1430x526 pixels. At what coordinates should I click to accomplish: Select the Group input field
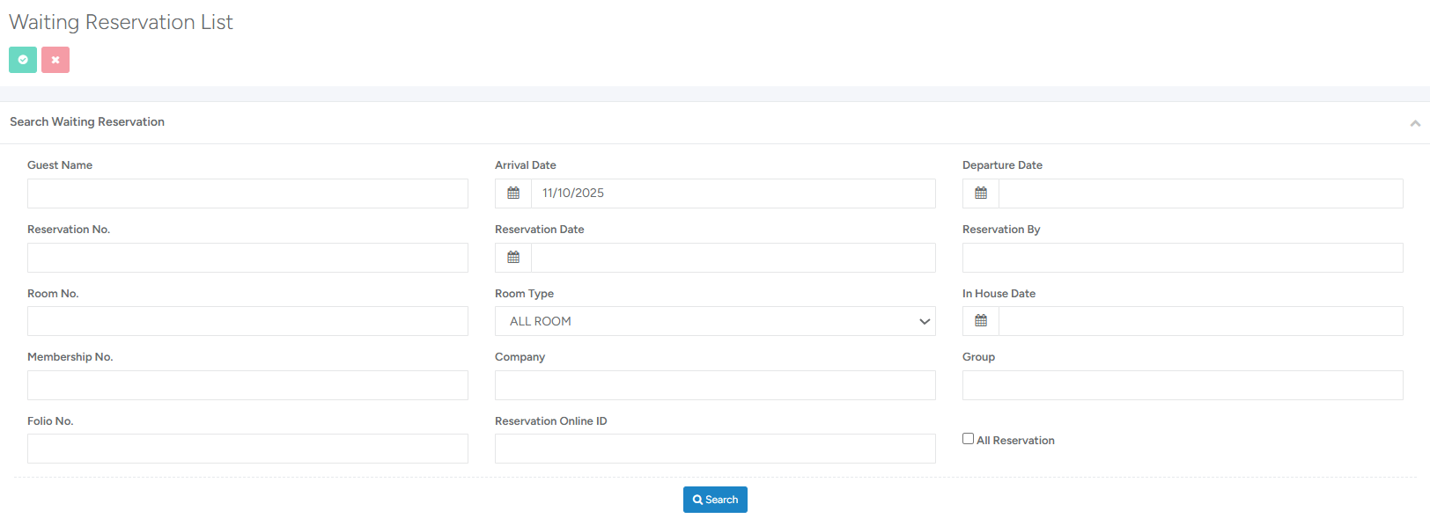coord(1182,385)
